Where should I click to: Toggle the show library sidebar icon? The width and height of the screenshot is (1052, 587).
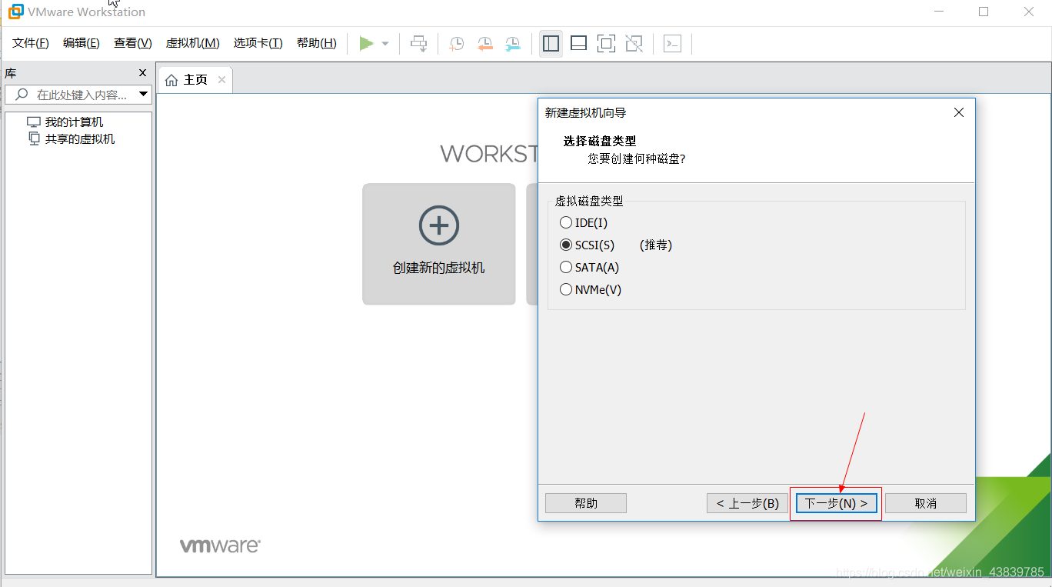point(551,44)
